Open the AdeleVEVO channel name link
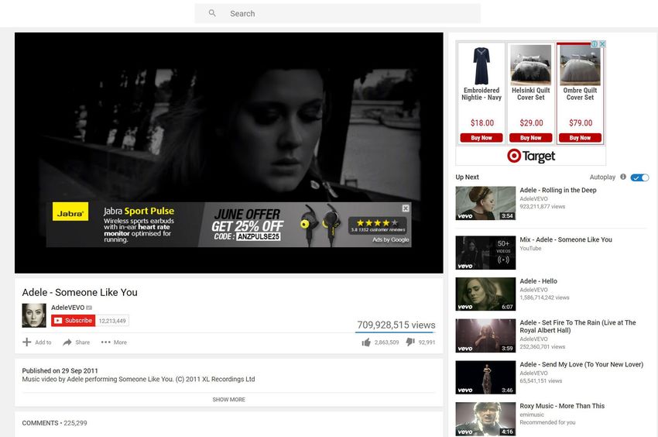658x437 pixels. 67,308
